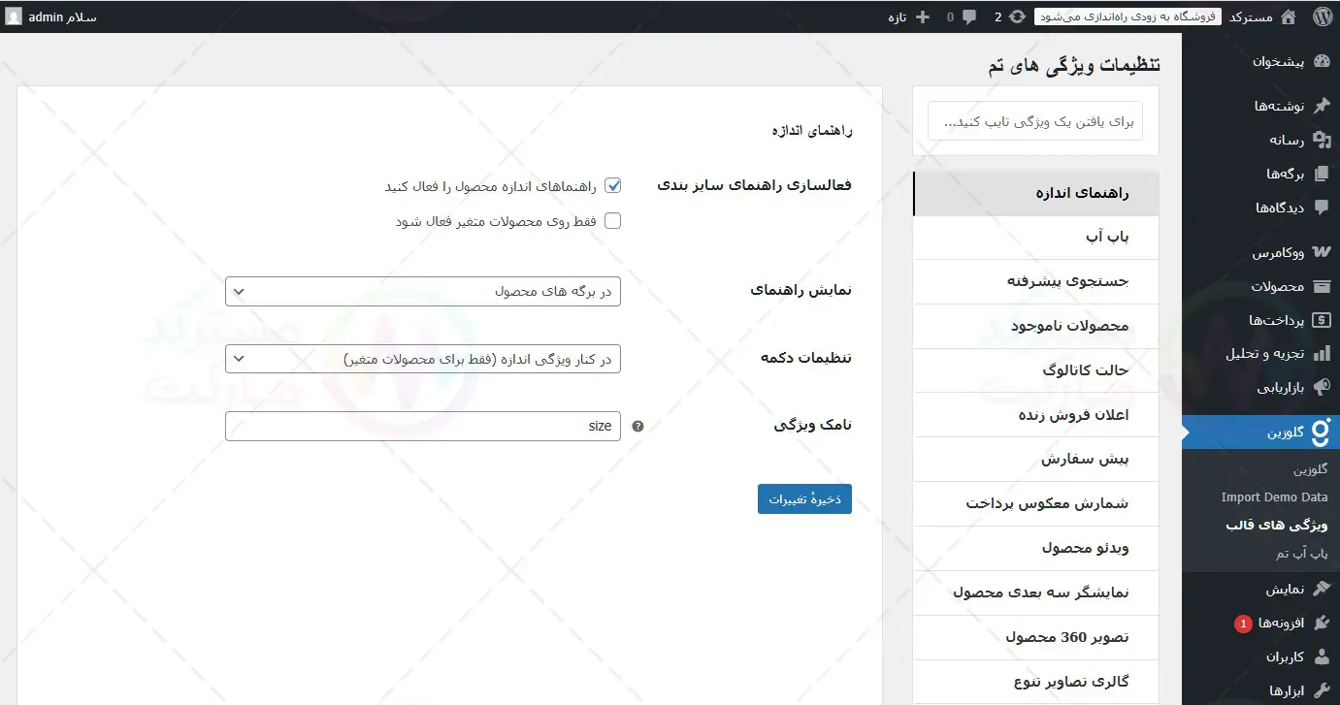Enable فقط روی محصولات متغیر فعال شود checkbox
The width and height of the screenshot is (1340, 705).
[612, 221]
